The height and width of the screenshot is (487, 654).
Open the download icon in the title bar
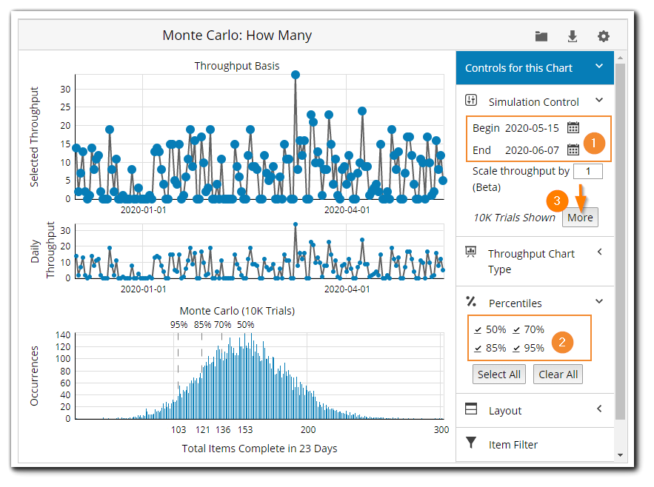(x=572, y=36)
